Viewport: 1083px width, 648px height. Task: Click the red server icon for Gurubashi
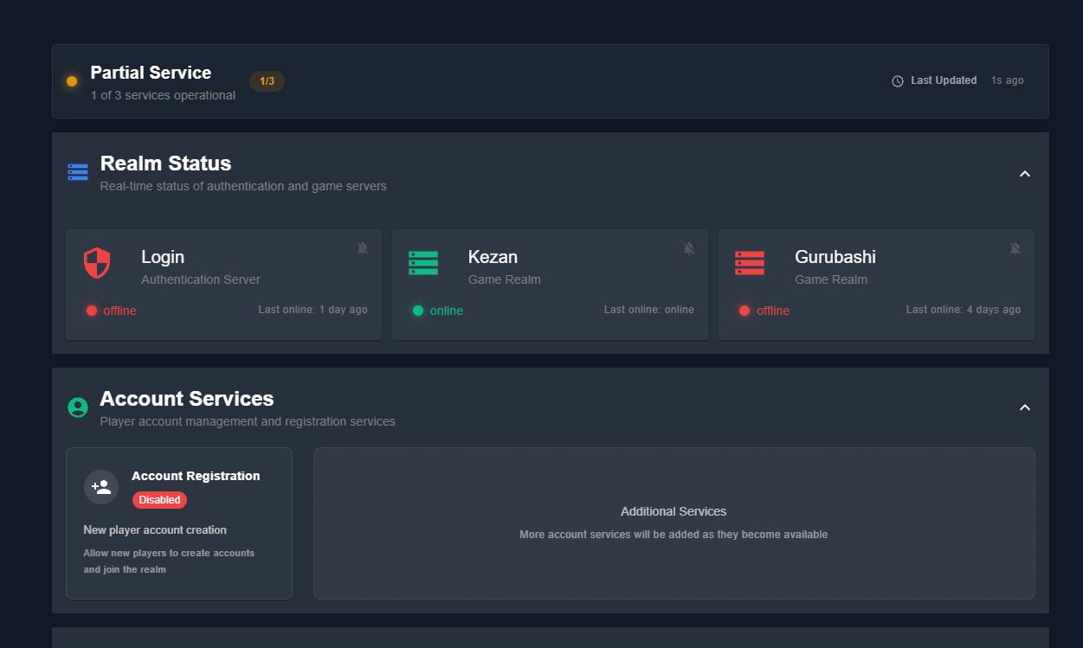tap(750, 263)
